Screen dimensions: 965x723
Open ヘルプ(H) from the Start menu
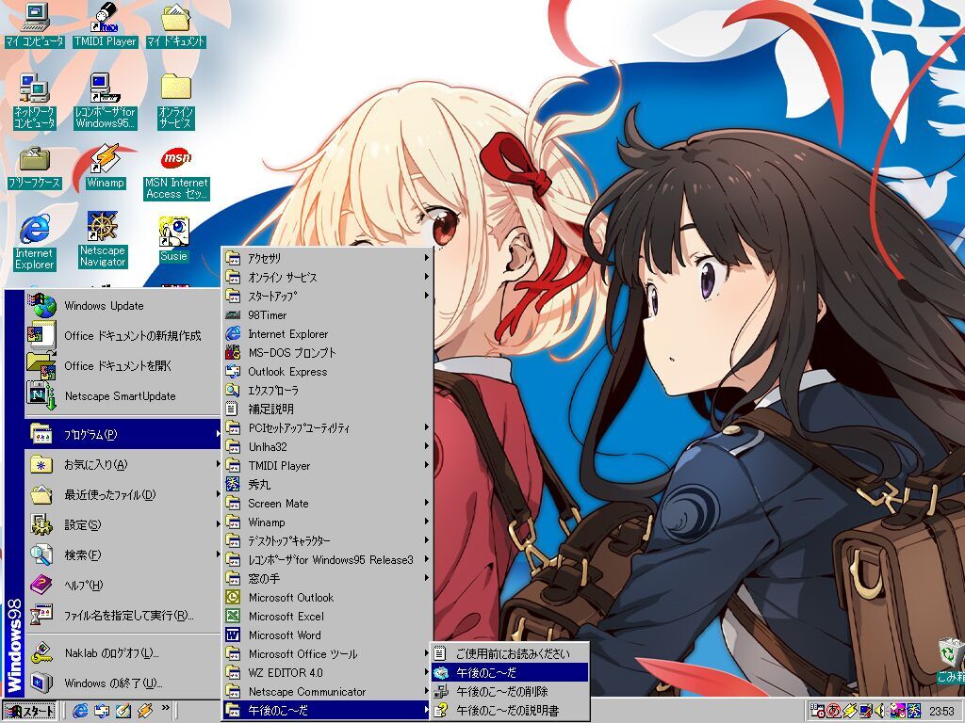click(123, 586)
